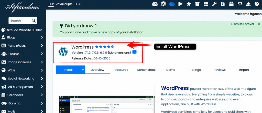This screenshot has height=113, width=262.
Task: Close the Did you know tip with X
Action: coord(259,24)
